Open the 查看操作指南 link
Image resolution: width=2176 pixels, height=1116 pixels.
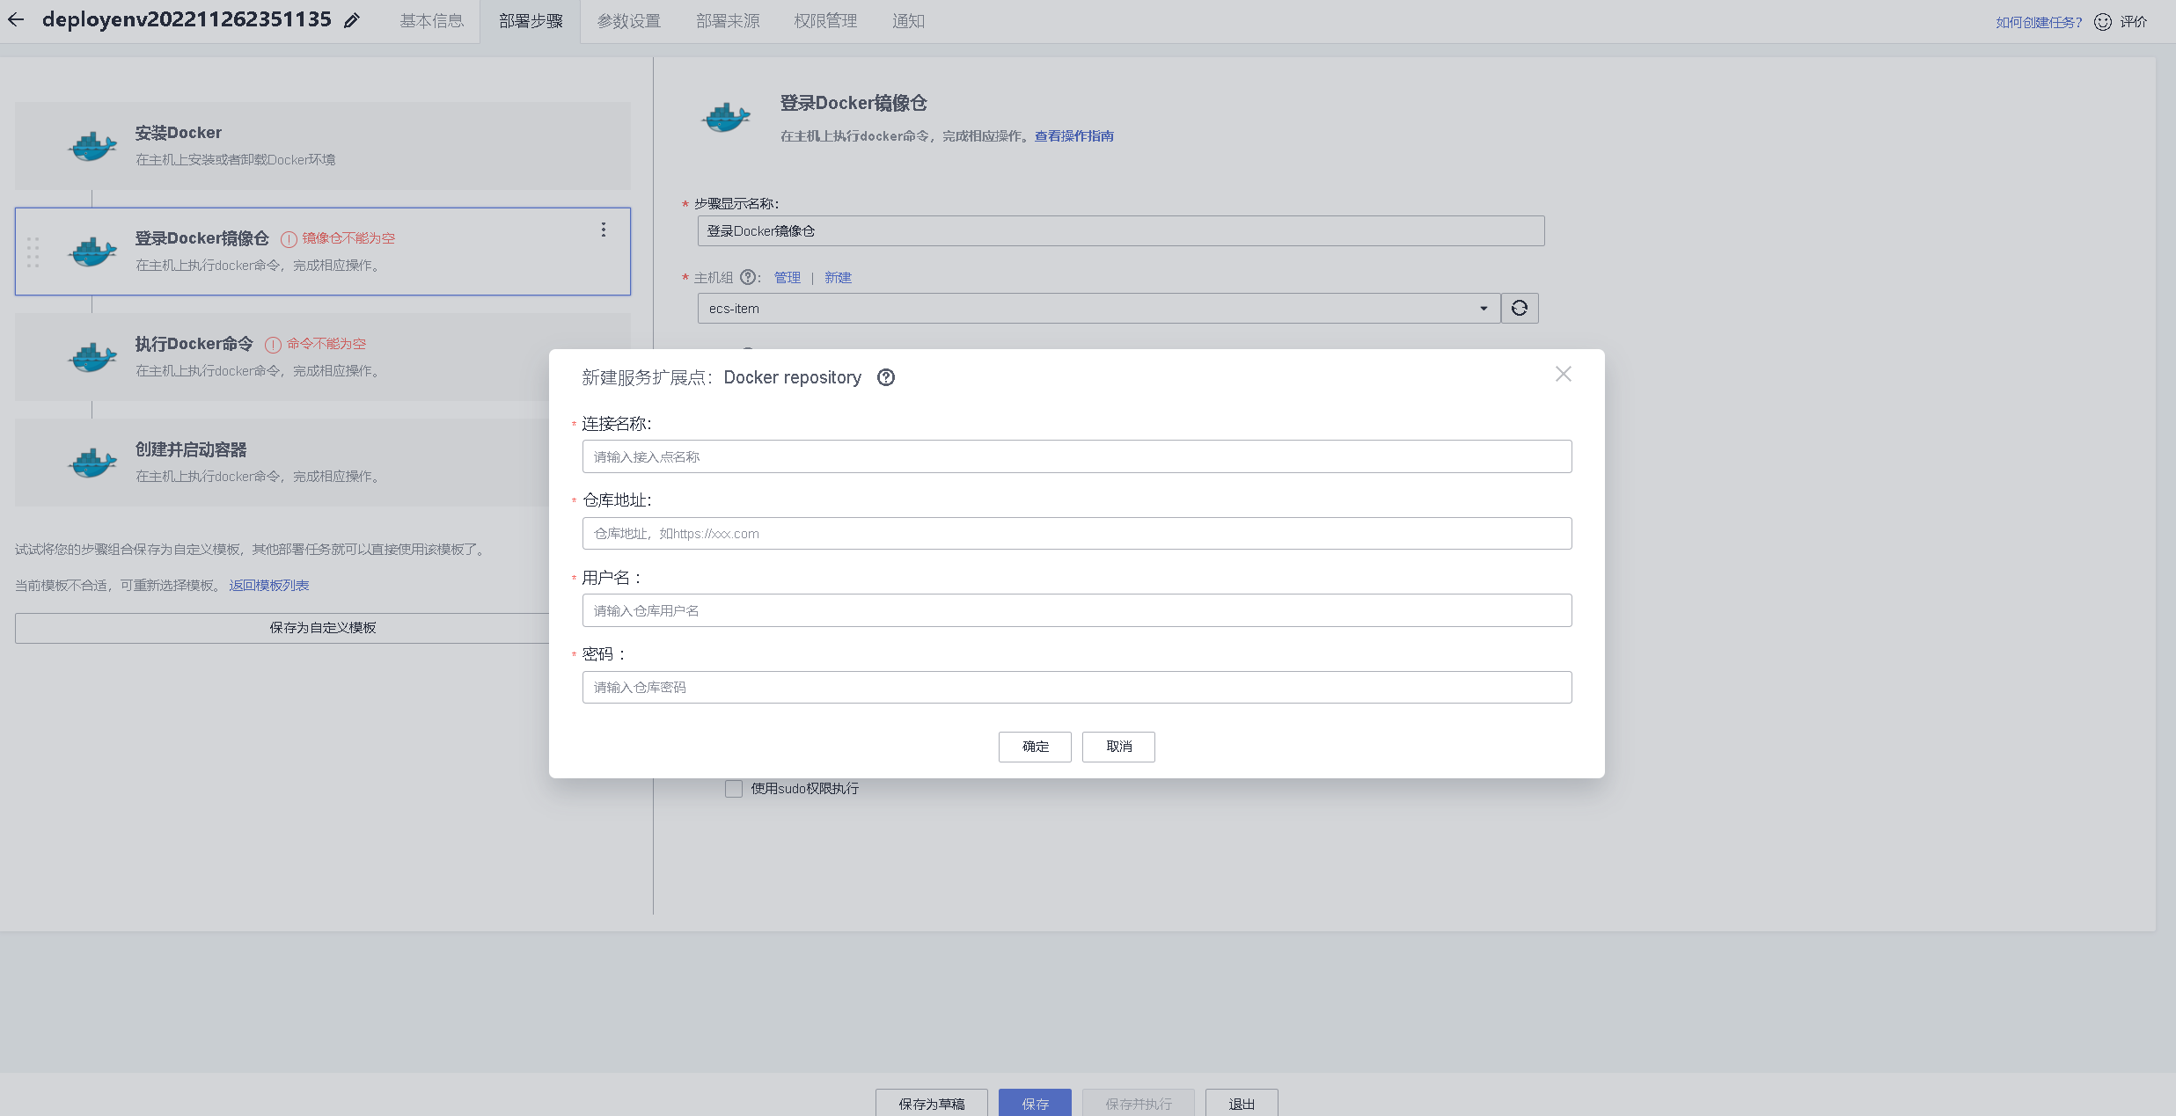pyautogui.click(x=1073, y=135)
